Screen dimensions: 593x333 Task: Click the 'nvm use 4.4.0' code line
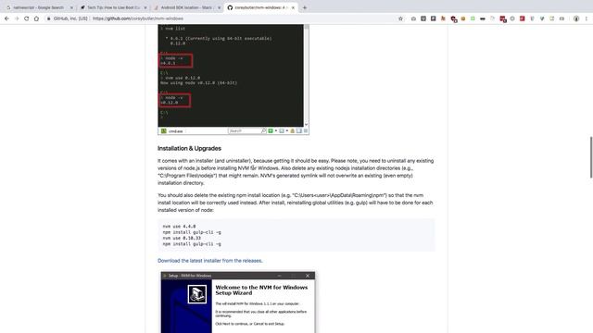pos(179,227)
